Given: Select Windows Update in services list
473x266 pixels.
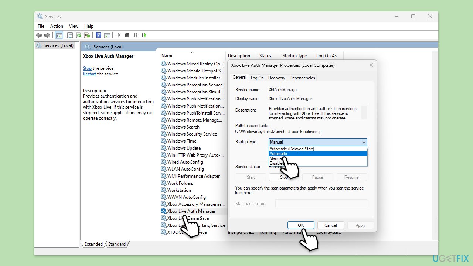Looking at the screenshot, I should [184, 148].
